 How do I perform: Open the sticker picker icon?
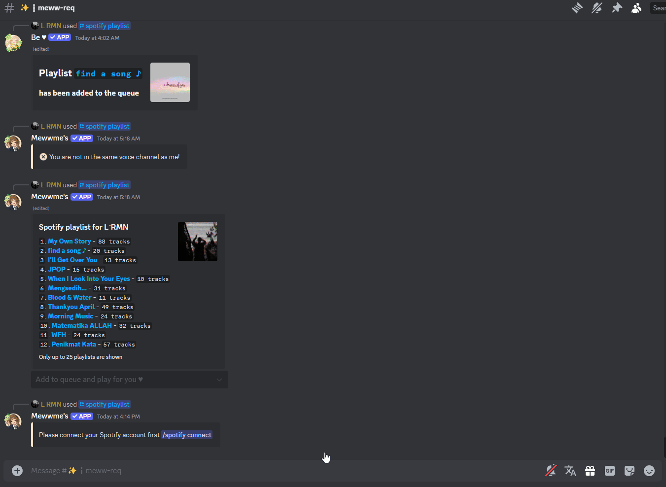coord(629,470)
